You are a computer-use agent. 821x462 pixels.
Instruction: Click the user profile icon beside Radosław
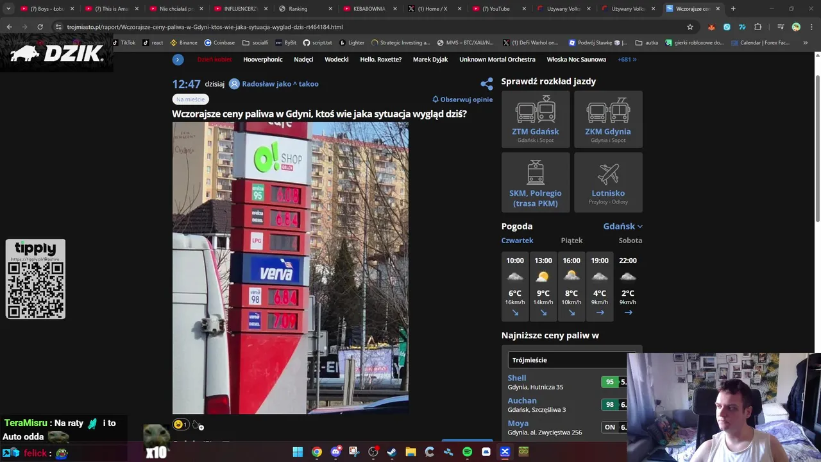click(234, 84)
